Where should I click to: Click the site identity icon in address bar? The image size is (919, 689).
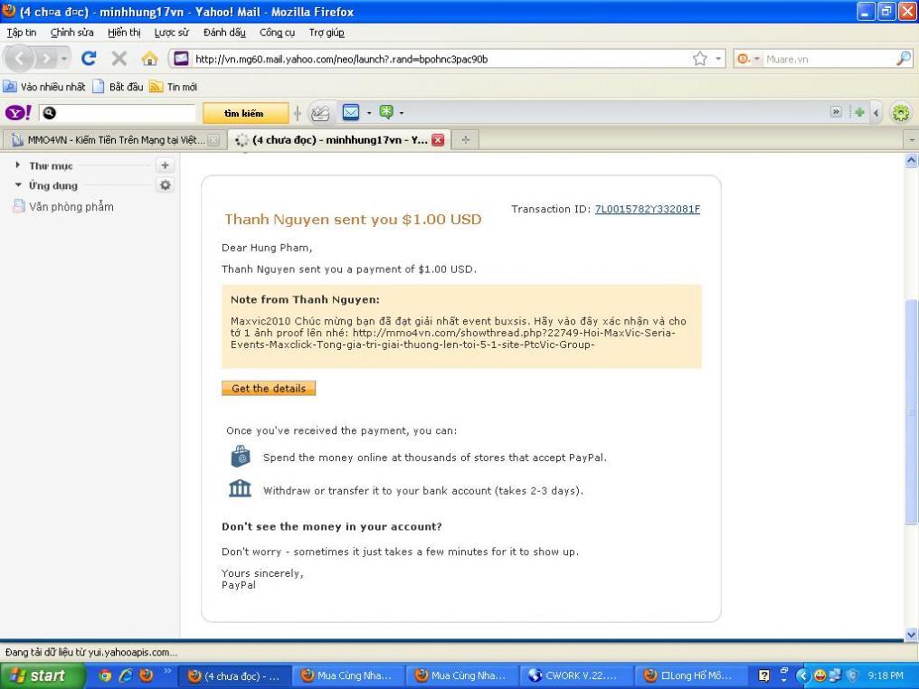(181, 59)
